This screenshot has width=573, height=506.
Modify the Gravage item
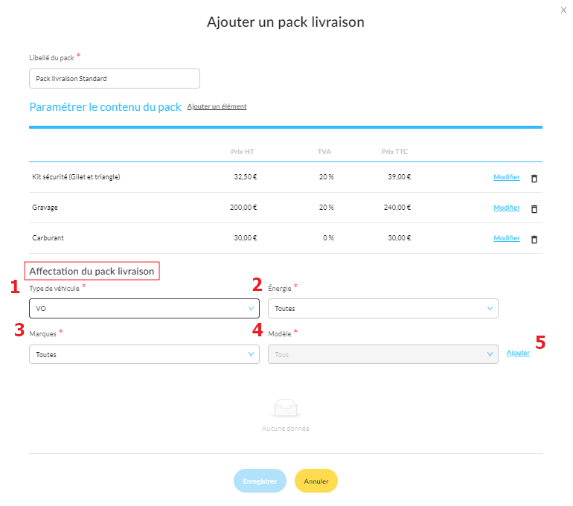(x=507, y=208)
